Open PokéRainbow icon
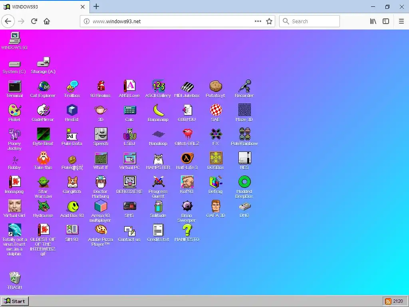The width and height of the screenshot is (409, 307). click(x=244, y=134)
